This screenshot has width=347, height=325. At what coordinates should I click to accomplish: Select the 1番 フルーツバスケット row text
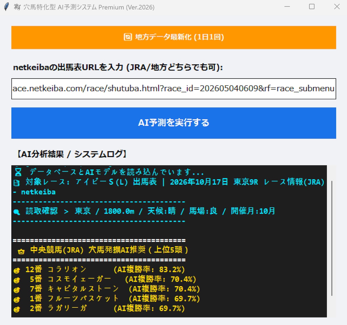tap(115, 298)
